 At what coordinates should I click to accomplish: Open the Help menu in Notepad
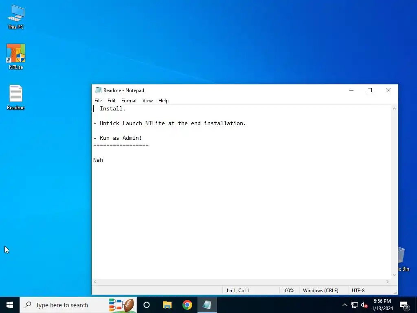pyautogui.click(x=163, y=101)
